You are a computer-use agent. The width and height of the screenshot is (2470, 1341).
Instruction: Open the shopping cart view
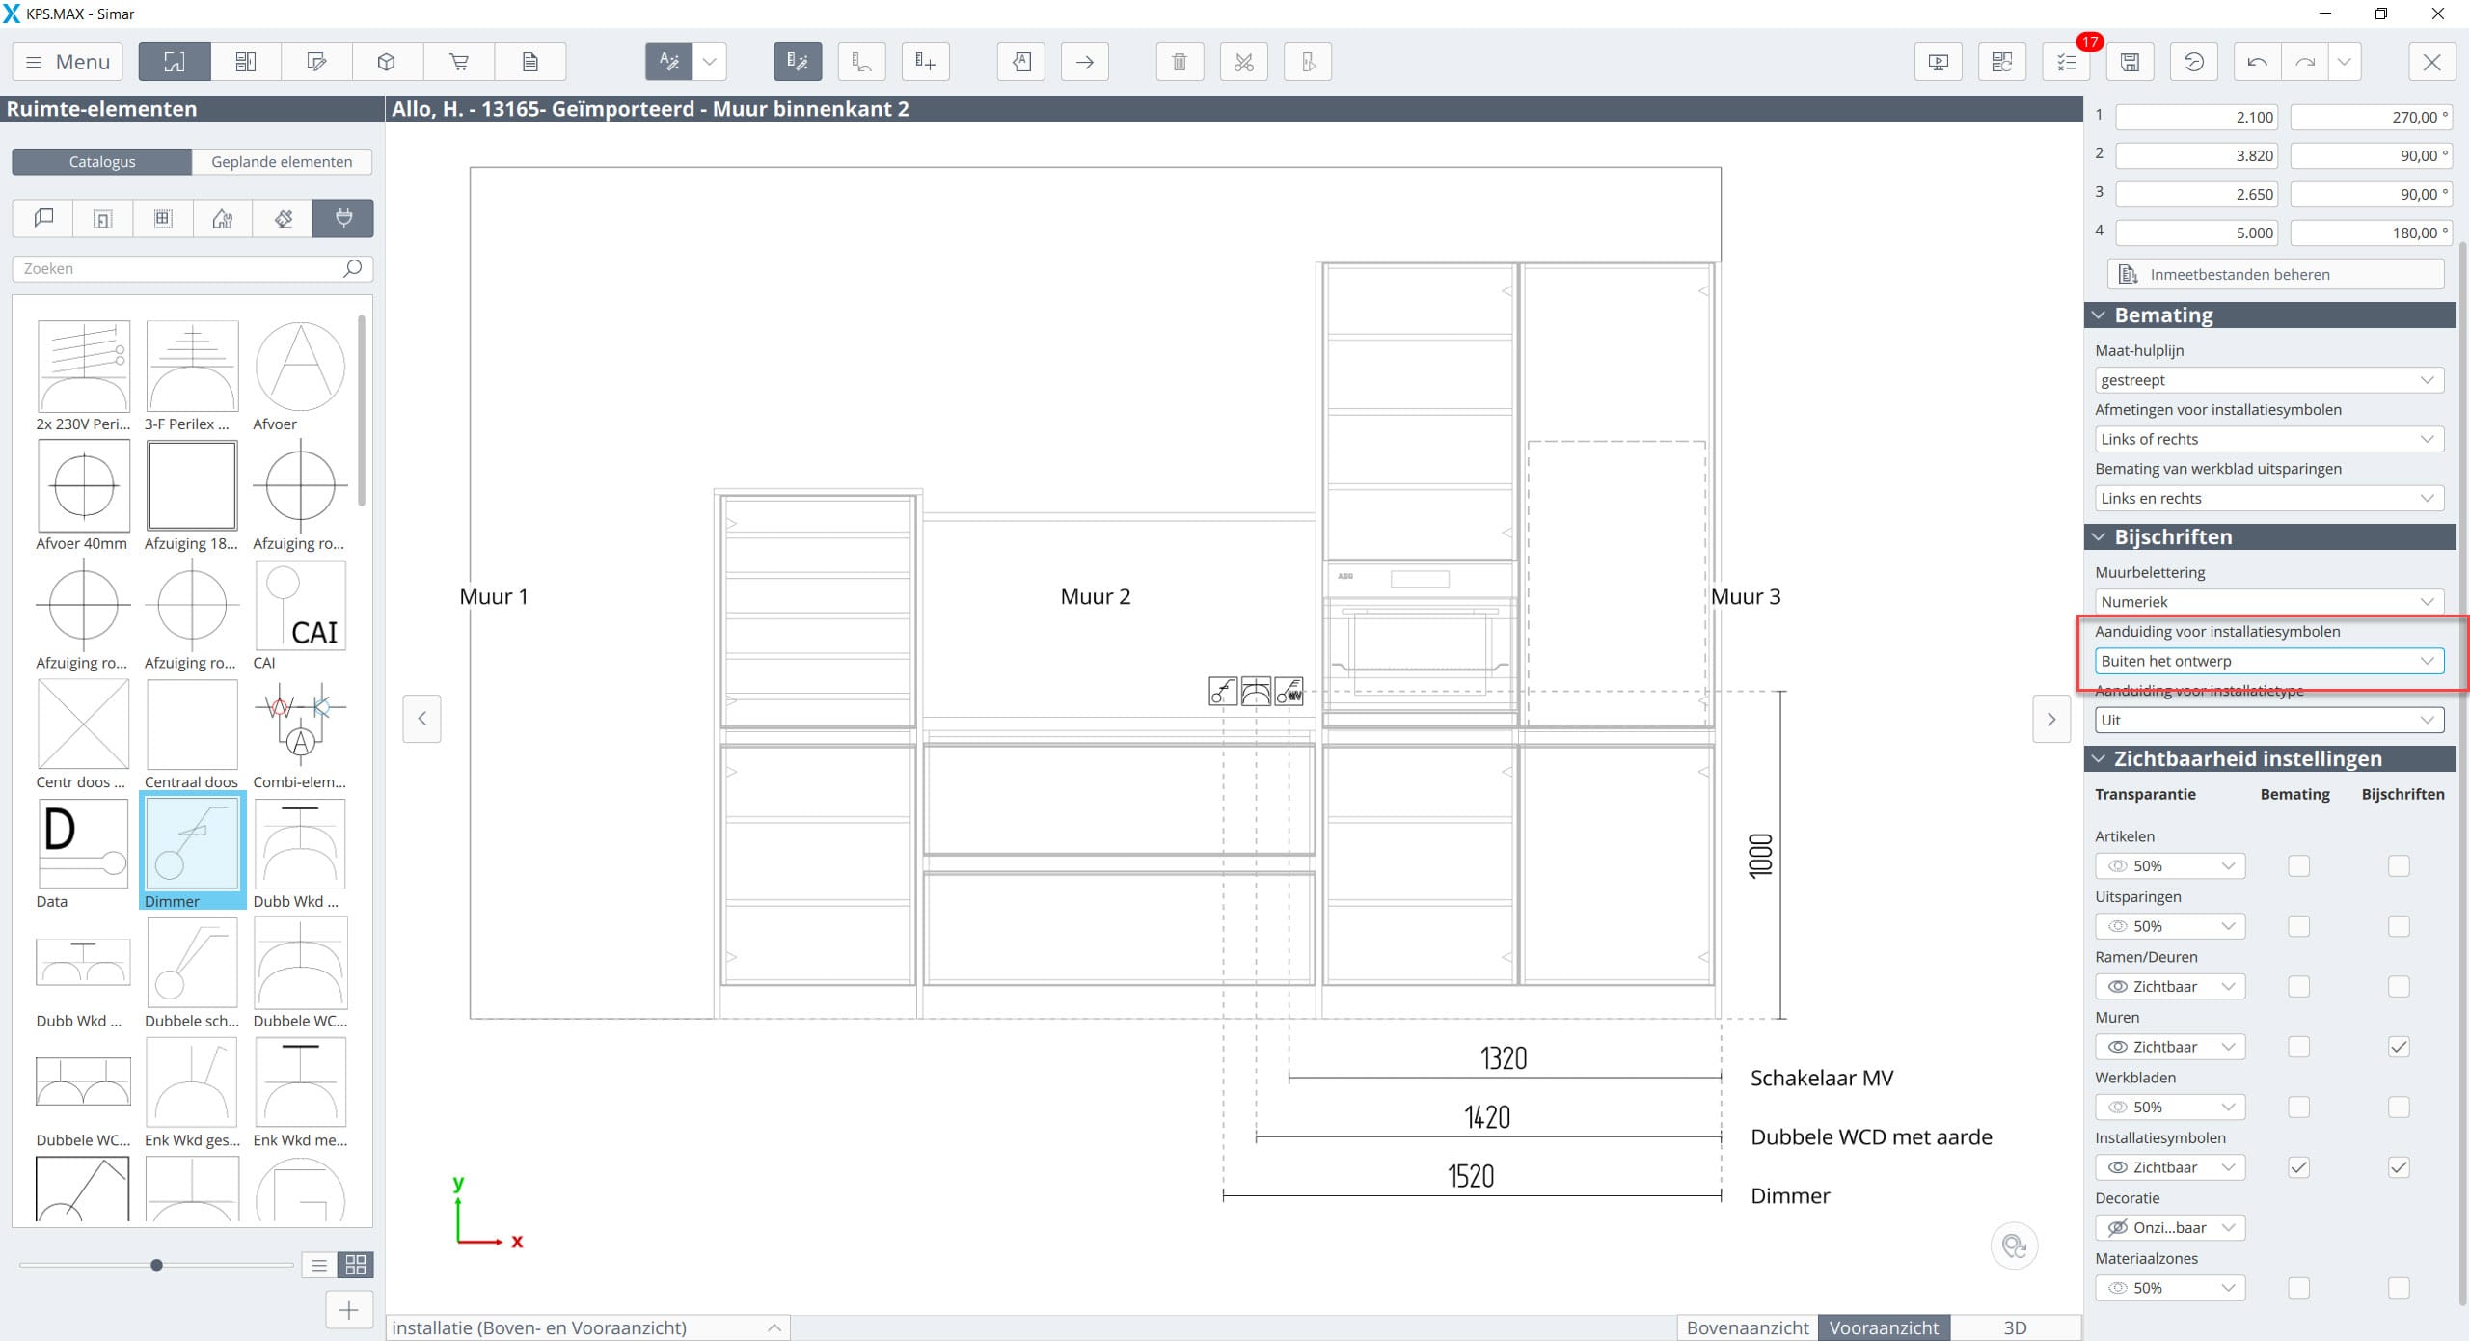[x=459, y=62]
